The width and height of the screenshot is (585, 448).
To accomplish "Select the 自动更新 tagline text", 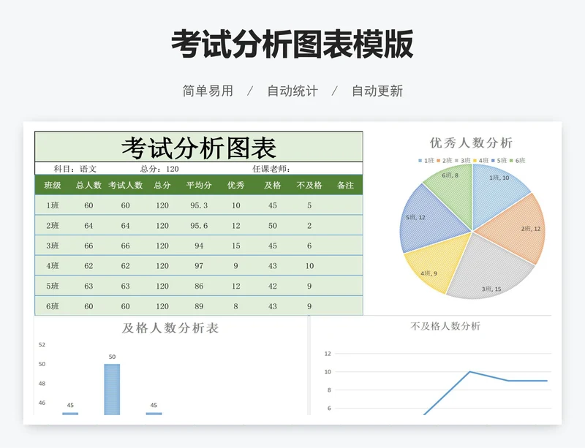I will tap(377, 91).
